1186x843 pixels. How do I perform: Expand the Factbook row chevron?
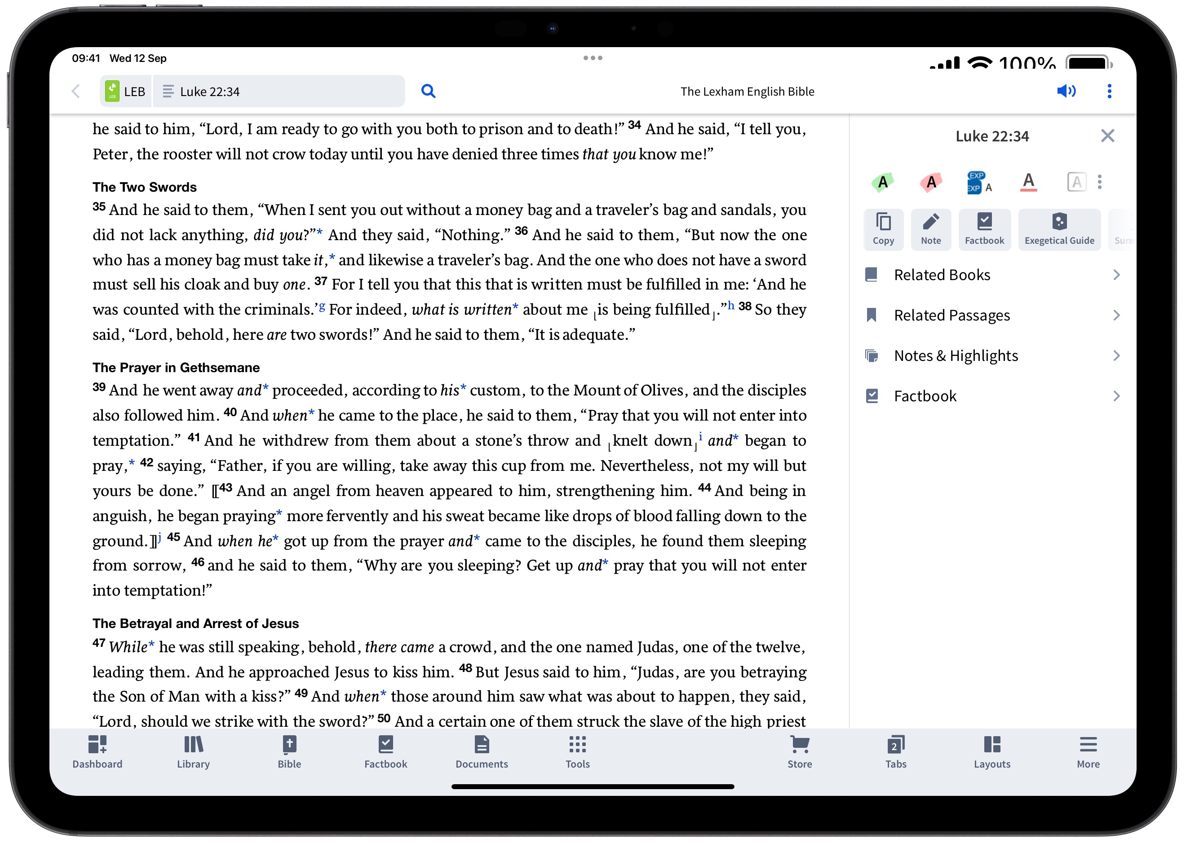(x=1116, y=396)
